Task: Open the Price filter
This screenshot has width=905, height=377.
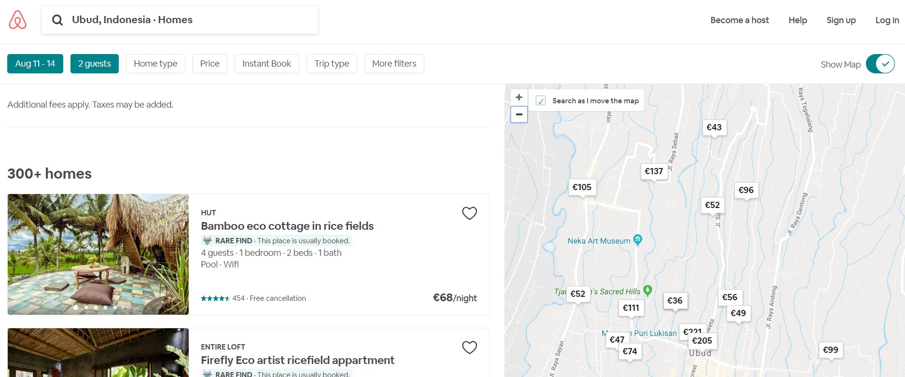Action: [210, 64]
